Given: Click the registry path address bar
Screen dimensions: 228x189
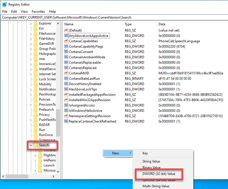Looking at the screenshot, I should pyautogui.click(x=114, y=17).
